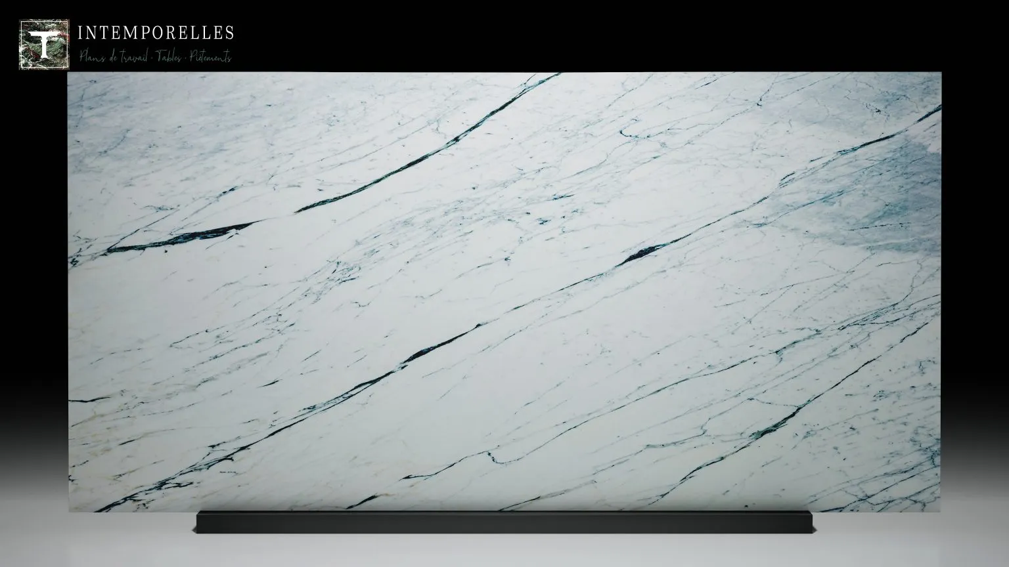1009x567 pixels.
Task: Click the black base under the slab
Action: point(504,523)
